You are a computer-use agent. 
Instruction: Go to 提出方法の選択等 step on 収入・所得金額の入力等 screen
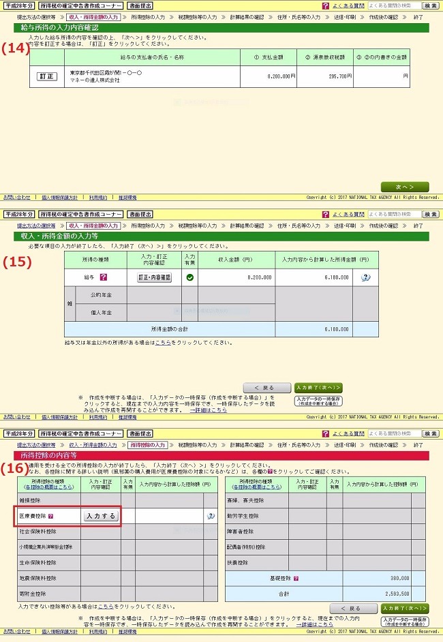coord(36,226)
